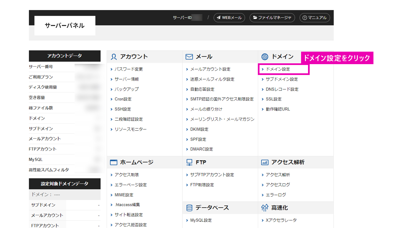This screenshot has height=228, width=402.
Task: Open エラーページ設定 link
Action: [131, 185]
